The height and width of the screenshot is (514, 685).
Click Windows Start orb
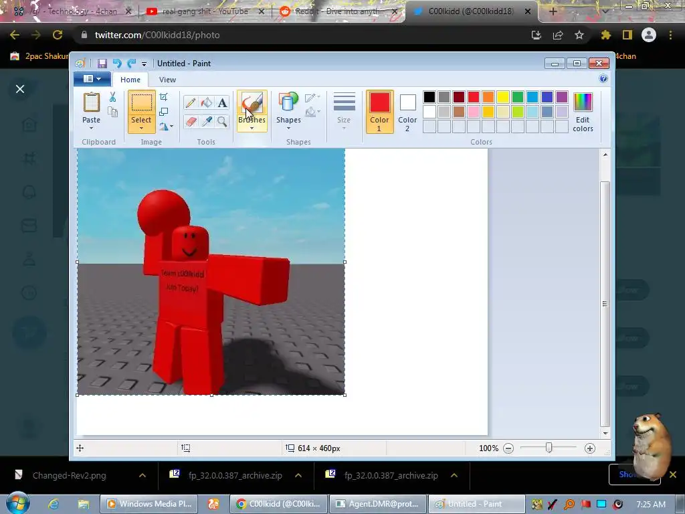(x=17, y=503)
